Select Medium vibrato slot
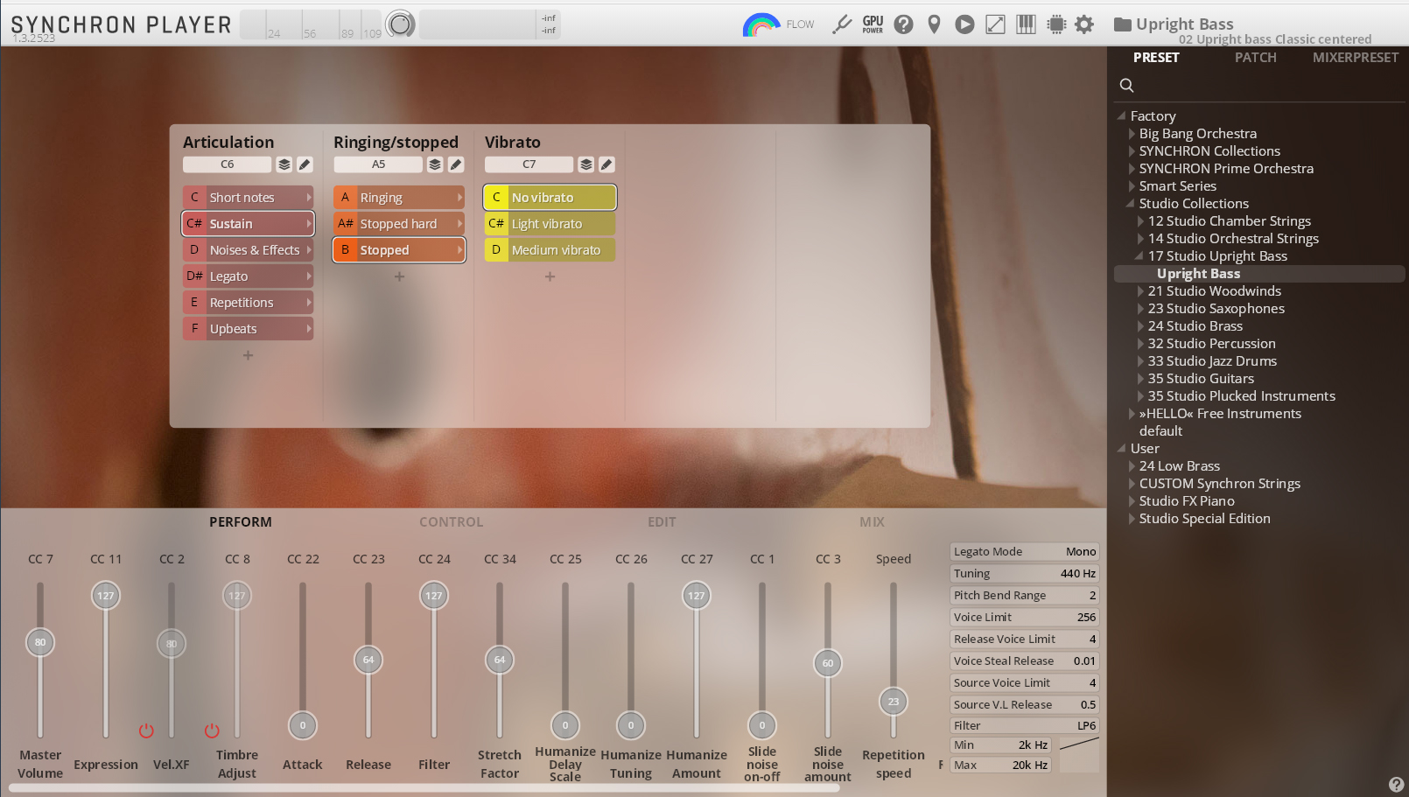The height and width of the screenshot is (797, 1409). (550, 250)
